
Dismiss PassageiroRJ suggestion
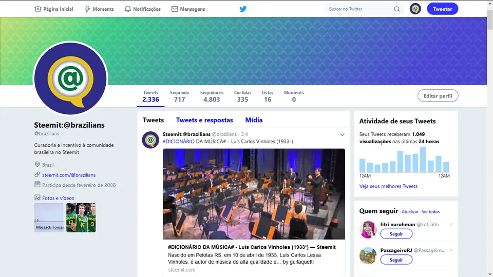tap(451, 250)
